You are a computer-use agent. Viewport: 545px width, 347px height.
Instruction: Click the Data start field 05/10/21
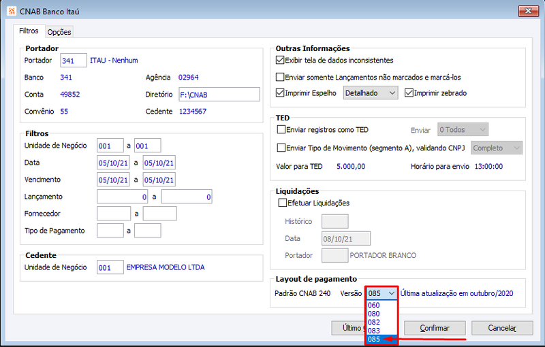(x=113, y=163)
